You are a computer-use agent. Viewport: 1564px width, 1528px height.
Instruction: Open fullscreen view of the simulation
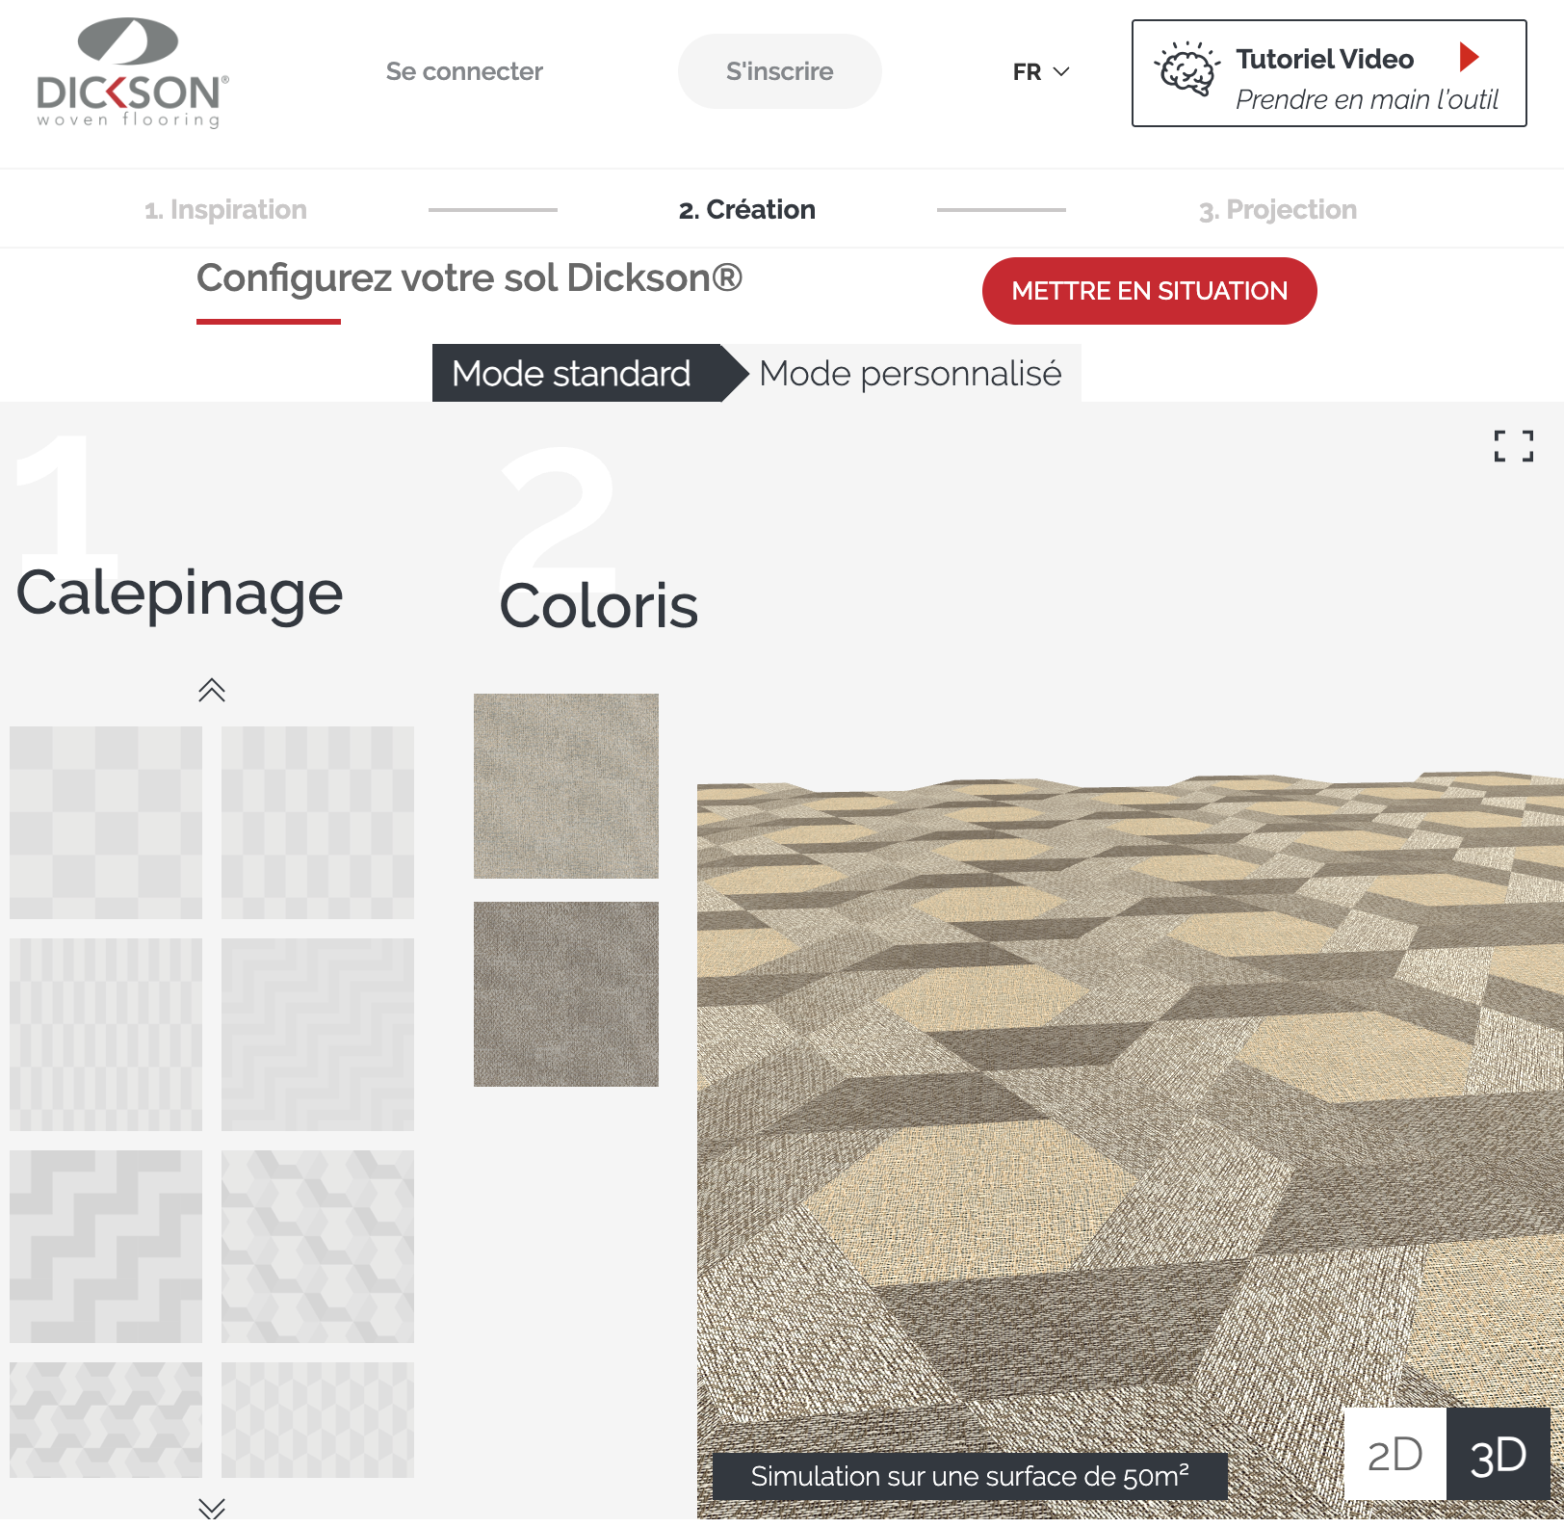point(1513,447)
